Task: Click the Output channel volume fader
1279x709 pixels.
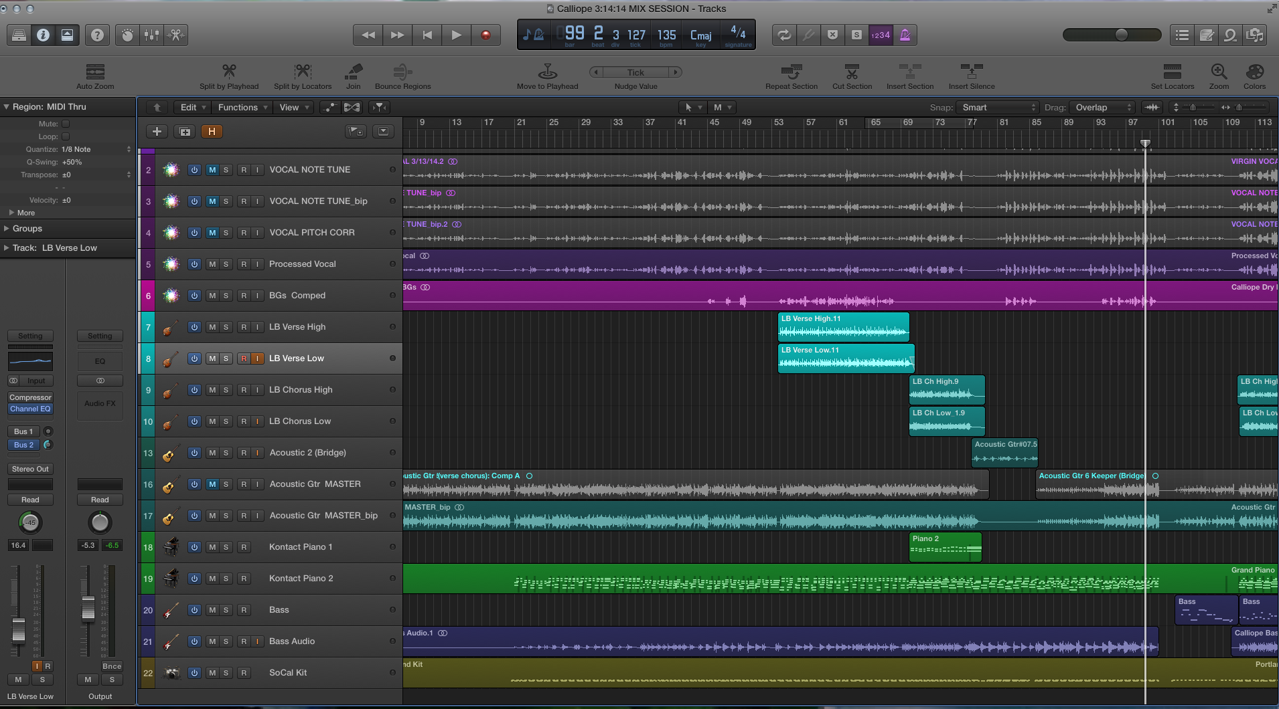Action: 88,609
